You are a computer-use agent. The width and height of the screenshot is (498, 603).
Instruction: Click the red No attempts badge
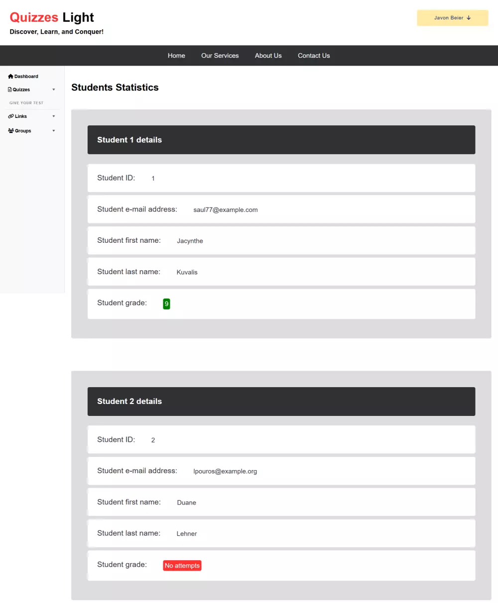(182, 565)
